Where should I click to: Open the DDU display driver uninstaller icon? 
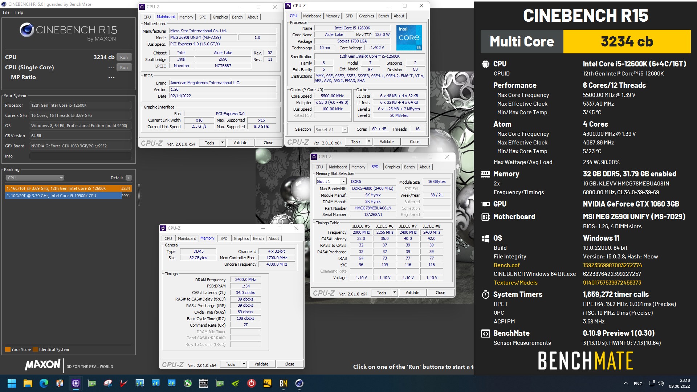coord(204,383)
